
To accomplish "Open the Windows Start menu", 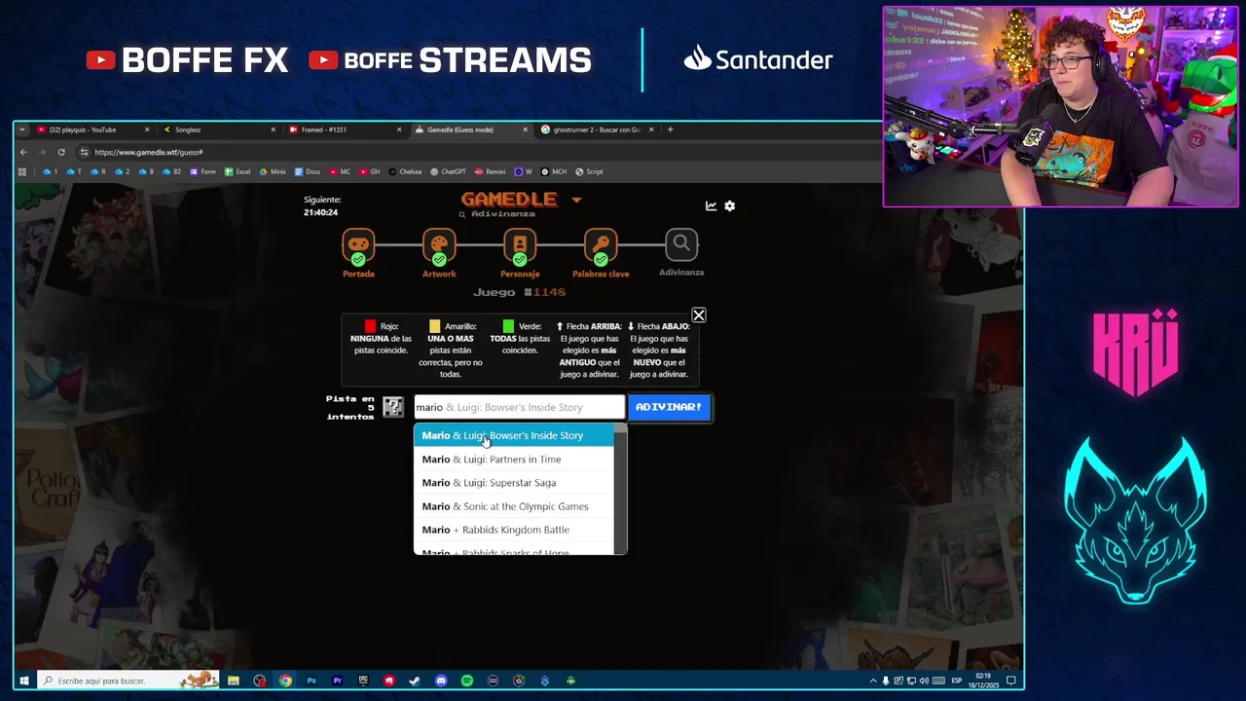I will point(24,681).
